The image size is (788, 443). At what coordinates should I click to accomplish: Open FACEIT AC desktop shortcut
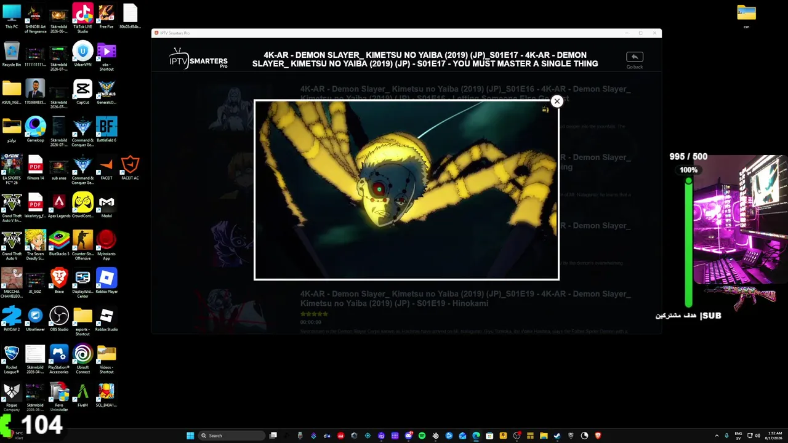point(130,167)
